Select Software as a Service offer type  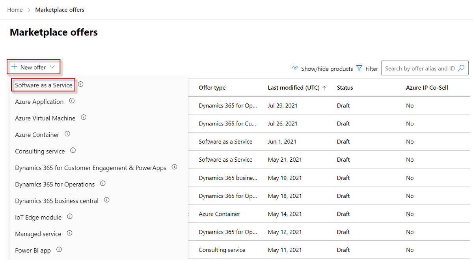(x=43, y=85)
